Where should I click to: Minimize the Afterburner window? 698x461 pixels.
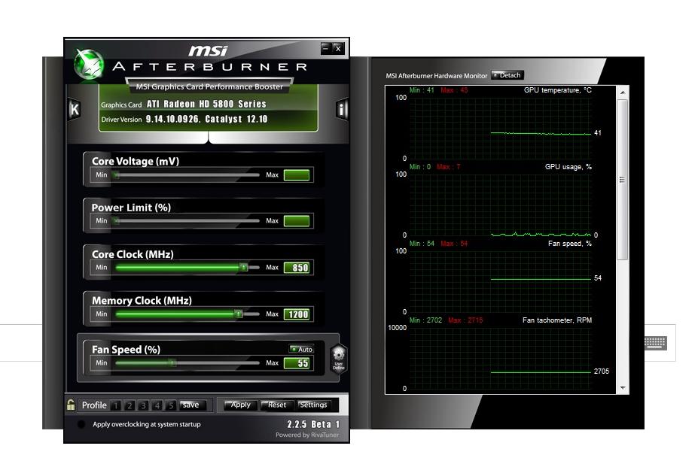tap(326, 48)
